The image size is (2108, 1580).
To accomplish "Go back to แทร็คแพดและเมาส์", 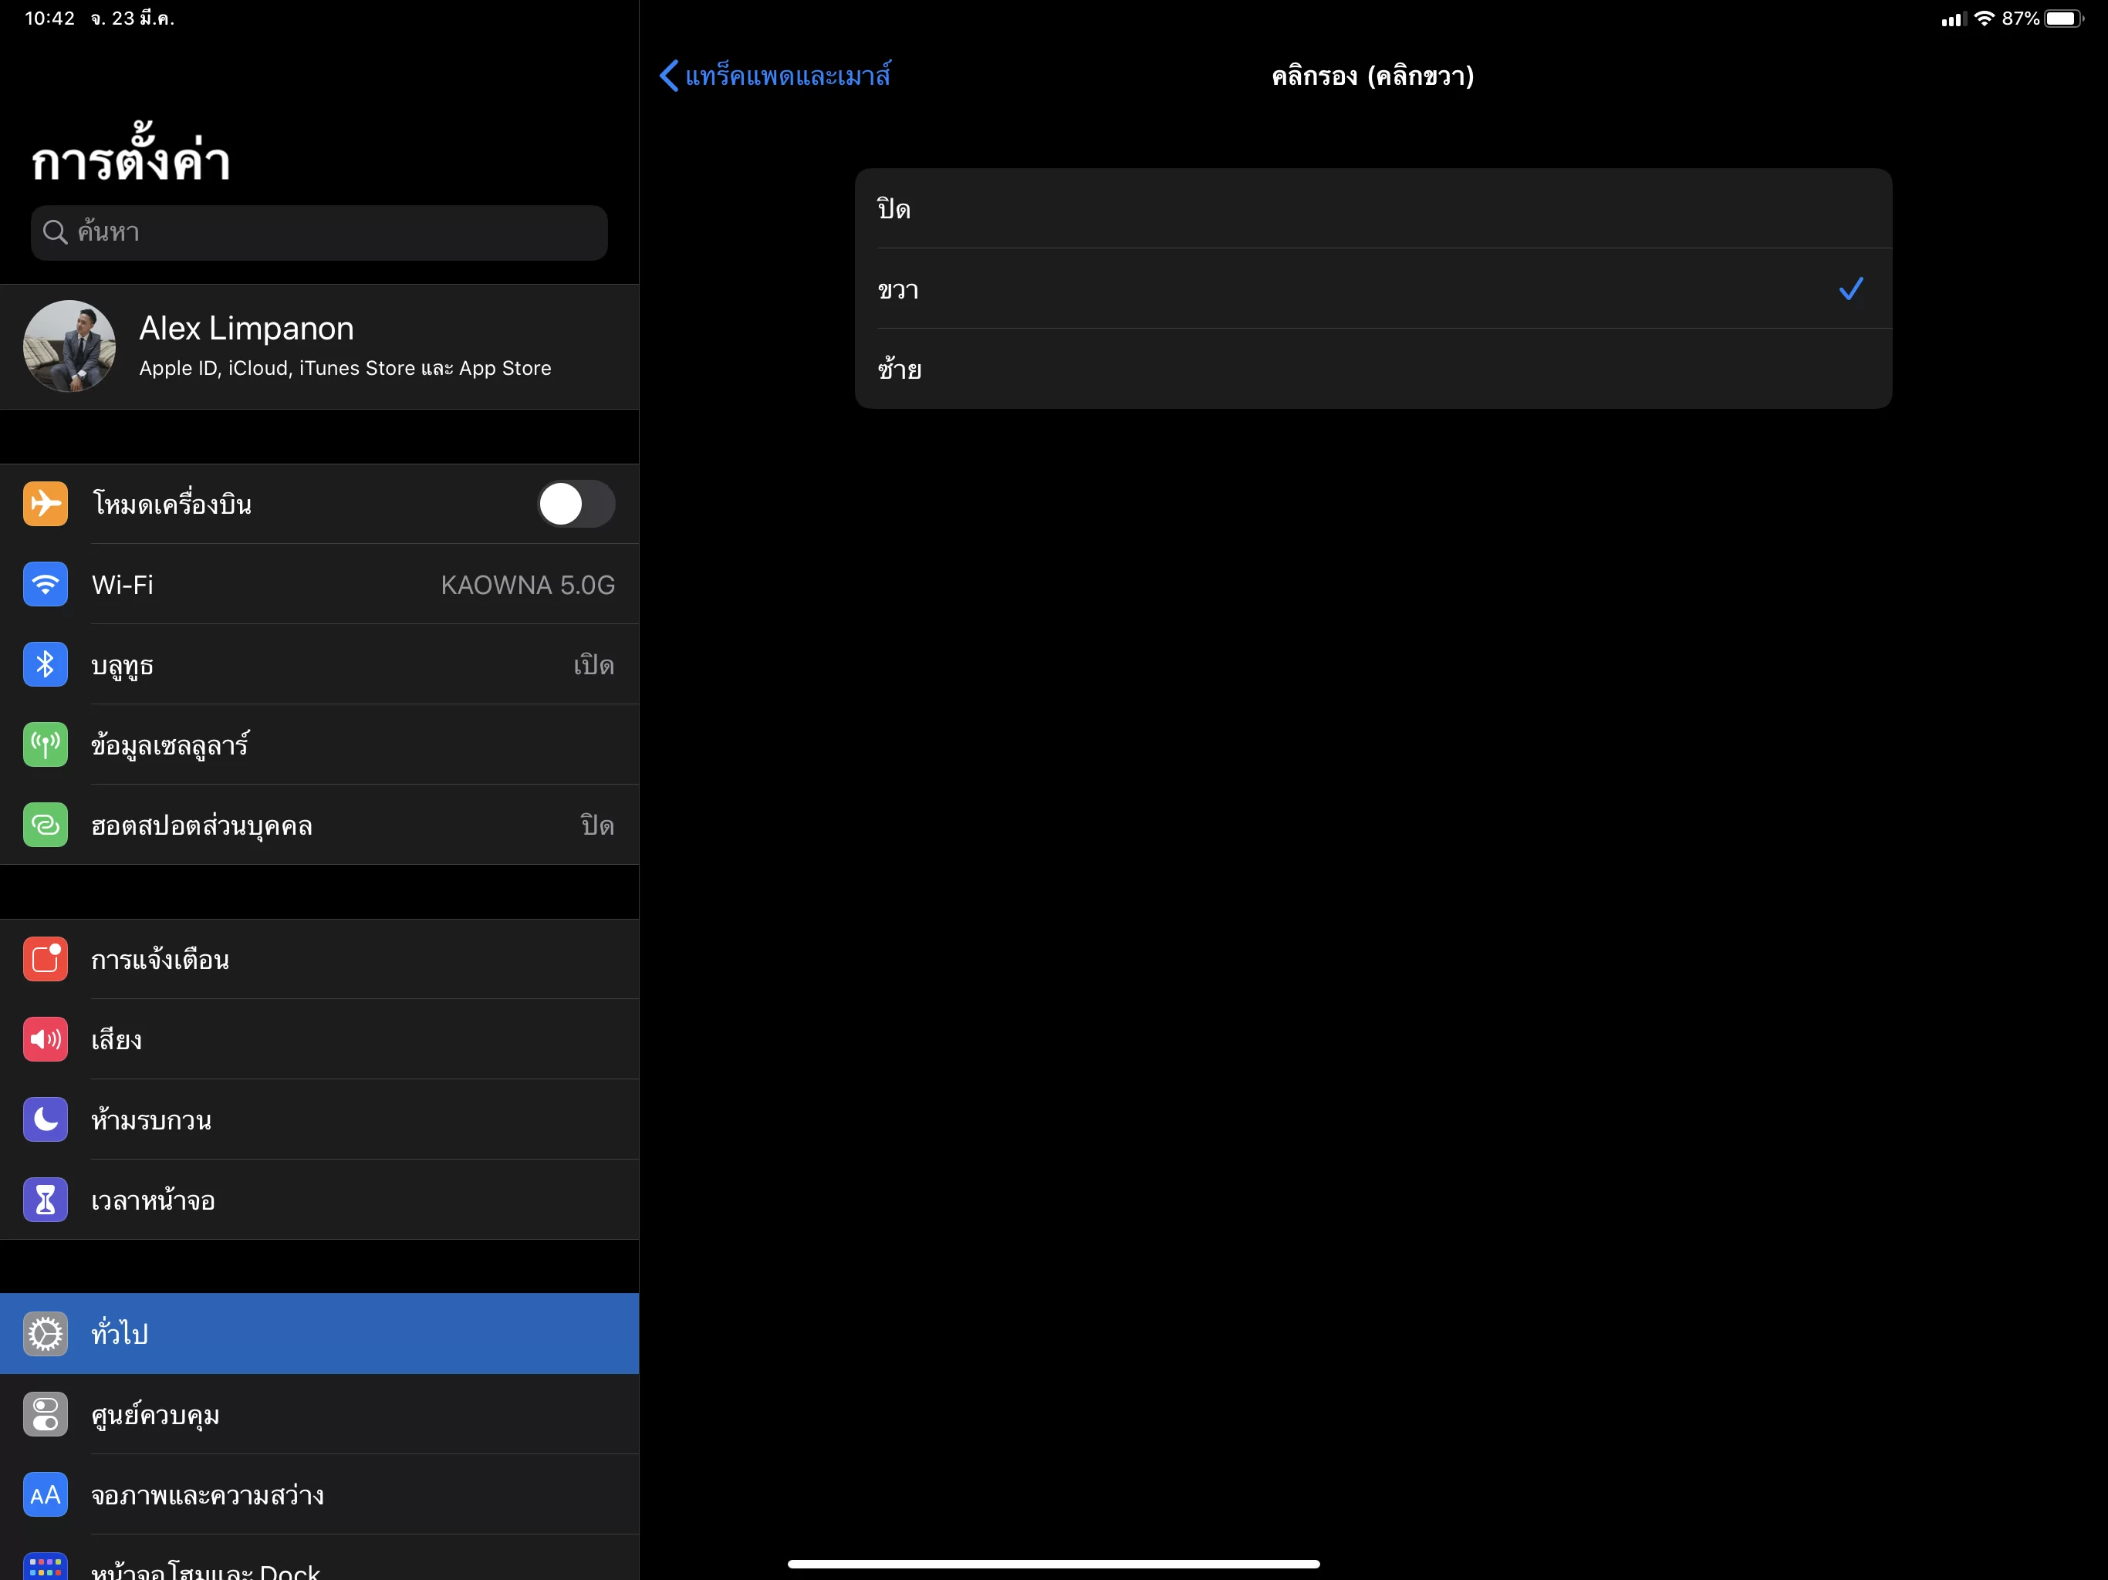I will 775,76.
